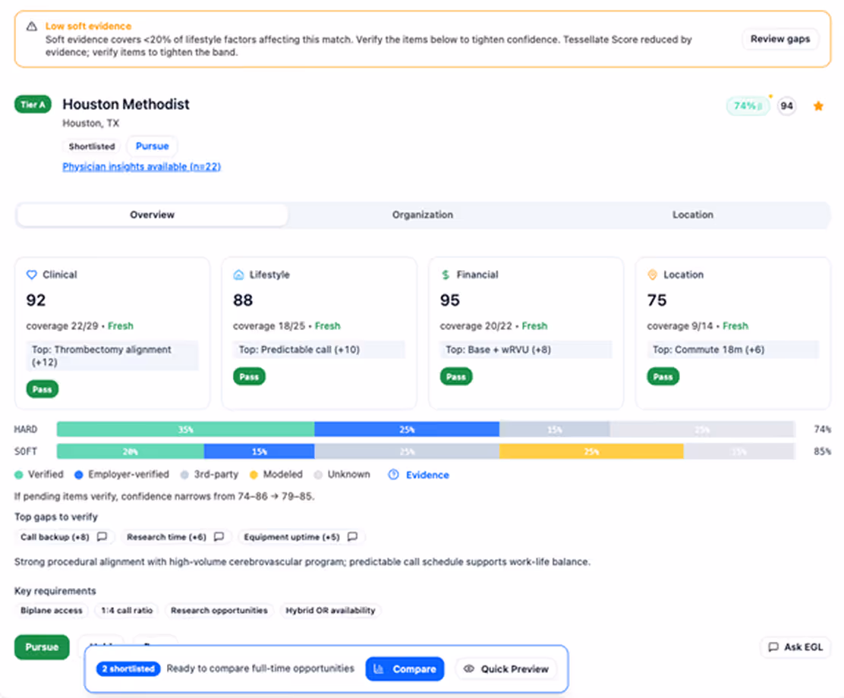The image size is (844, 698).
Task: Click the Evidence help circle icon
Action: tap(393, 475)
